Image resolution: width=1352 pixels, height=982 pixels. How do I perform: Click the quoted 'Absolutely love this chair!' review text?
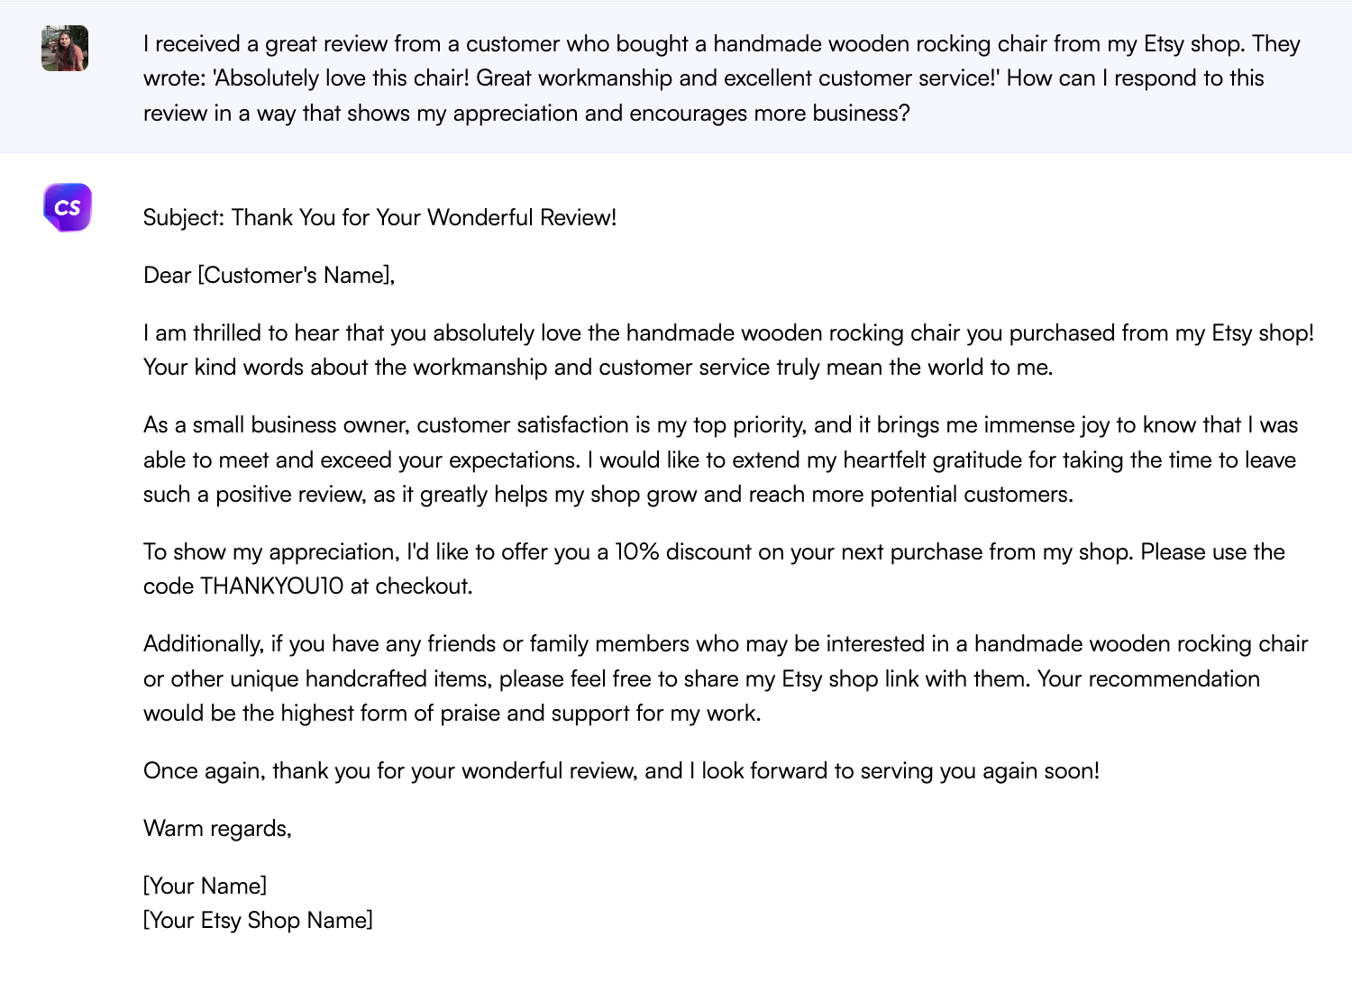341,78
